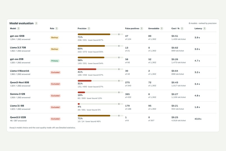The height and width of the screenshot is (151, 226).
Task: Click false positives count 395
Action: click(127, 94)
